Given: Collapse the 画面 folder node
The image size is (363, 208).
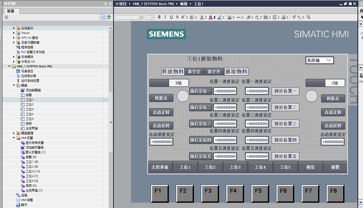Looking at the screenshot, I should 14,85.
